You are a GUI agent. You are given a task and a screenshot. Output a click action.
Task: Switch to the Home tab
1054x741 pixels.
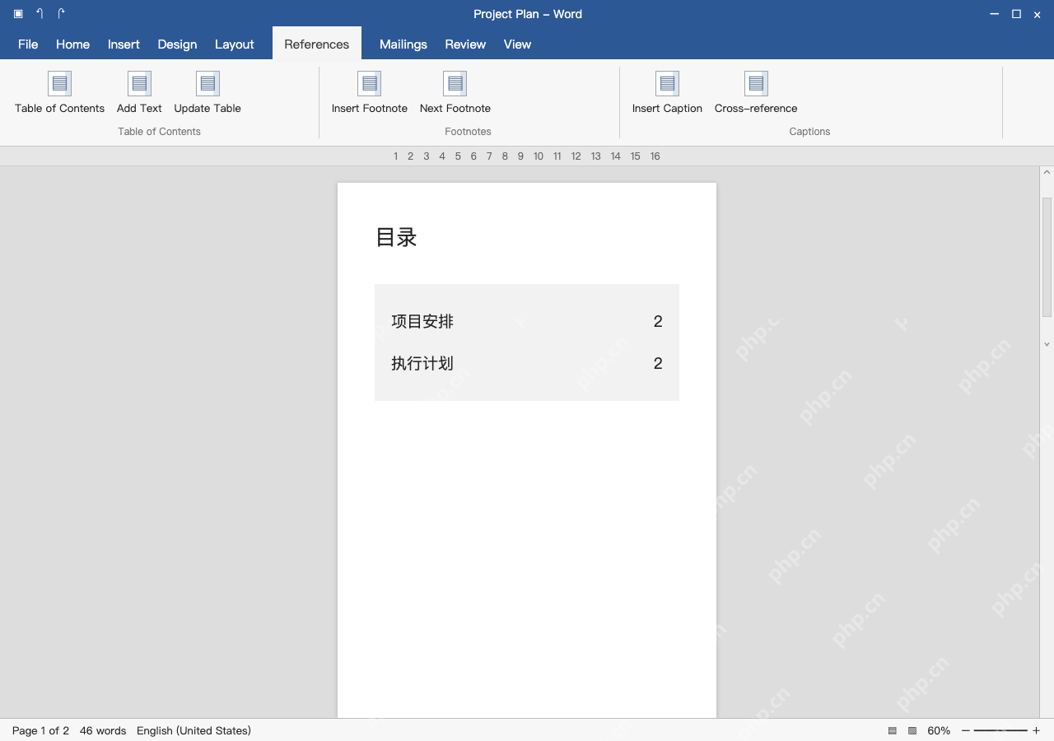click(x=72, y=44)
